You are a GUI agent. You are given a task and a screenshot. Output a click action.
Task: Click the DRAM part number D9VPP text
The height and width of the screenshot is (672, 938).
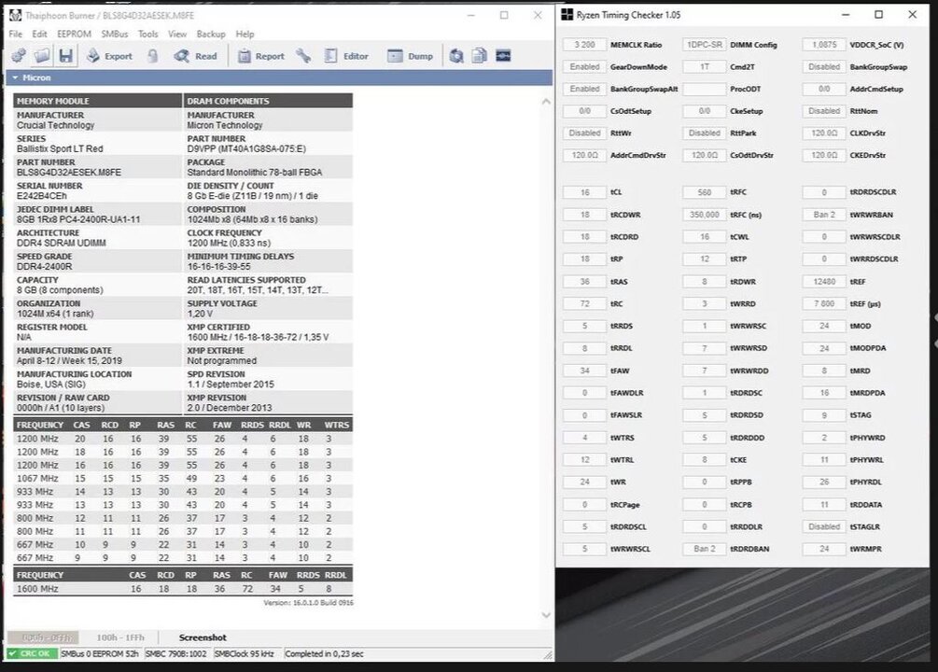(x=245, y=148)
